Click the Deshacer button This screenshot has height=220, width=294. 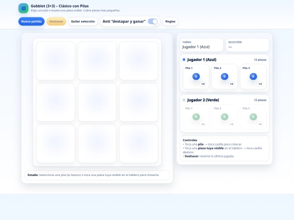point(56,21)
